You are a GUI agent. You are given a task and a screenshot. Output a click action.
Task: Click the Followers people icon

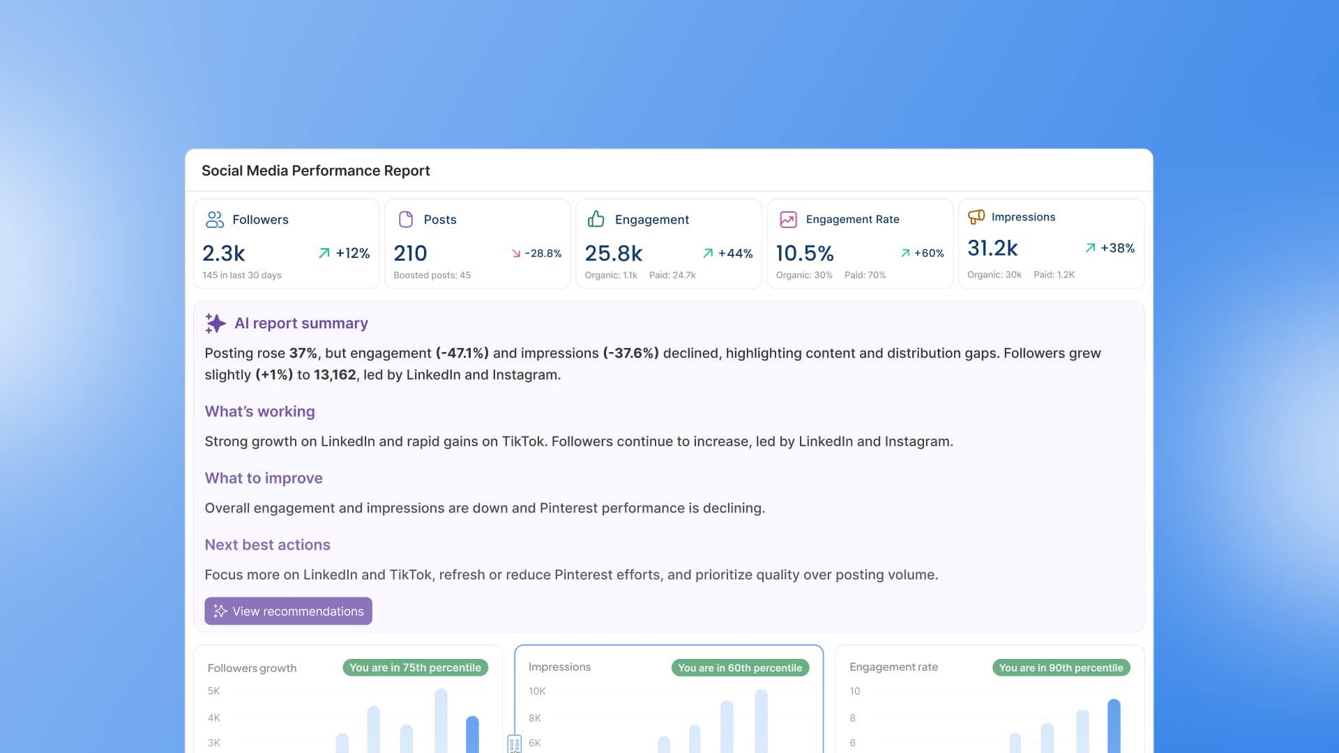point(215,220)
